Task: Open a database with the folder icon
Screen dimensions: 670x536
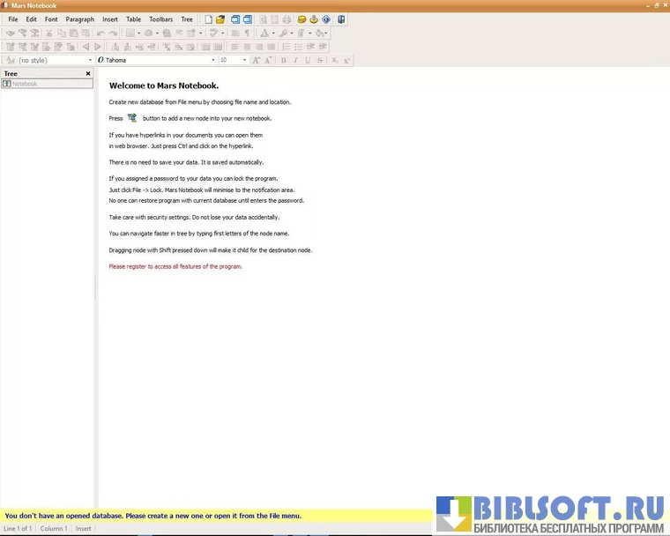Action: [220, 19]
